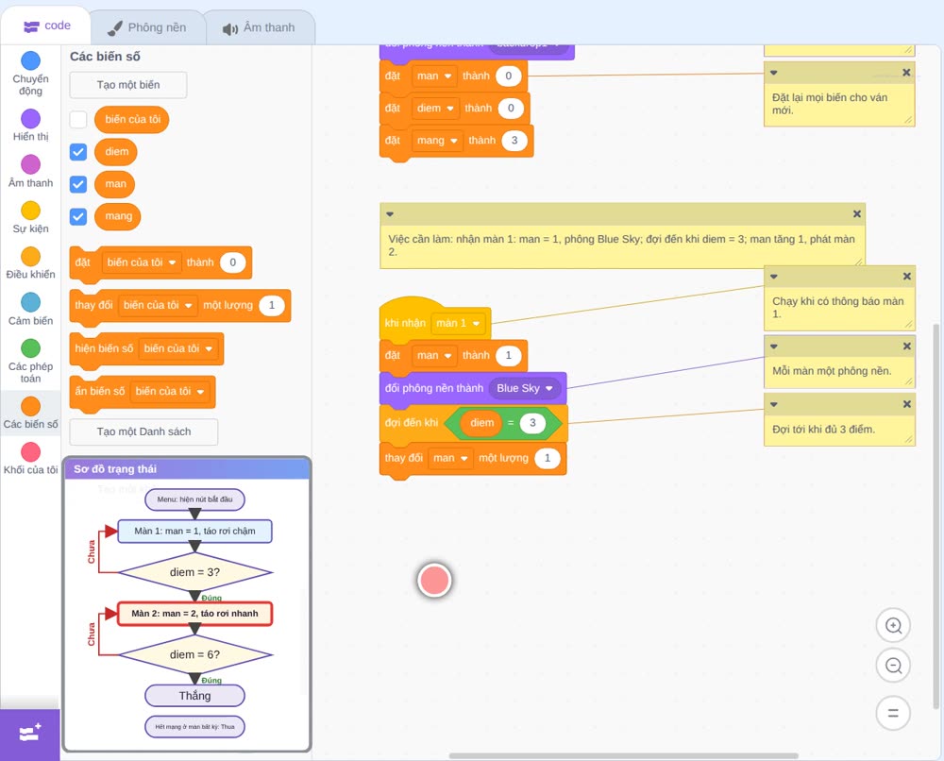Click the 'Sơ đồ trạng thái' diagram thumbnail
Viewport: 944px width, 761px height.
click(187, 604)
